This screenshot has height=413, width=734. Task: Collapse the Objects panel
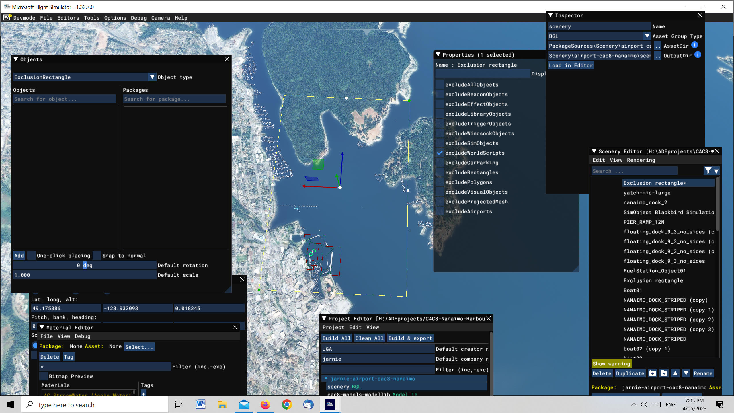(16, 59)
